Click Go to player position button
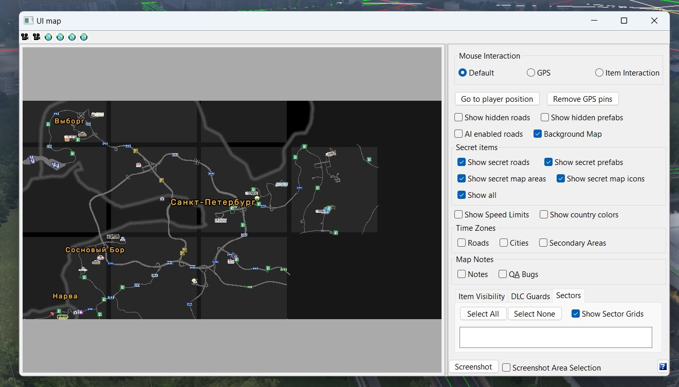 tap(498, 99)
